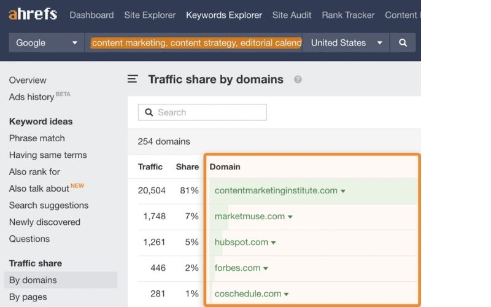The width and height of the screenshot is (491, 307).
Task: Open Site Audit
Action: [292, 15]
